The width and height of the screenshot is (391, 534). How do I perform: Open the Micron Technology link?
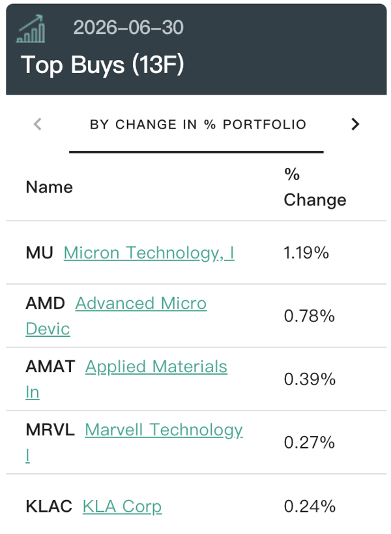click(149, 253)
